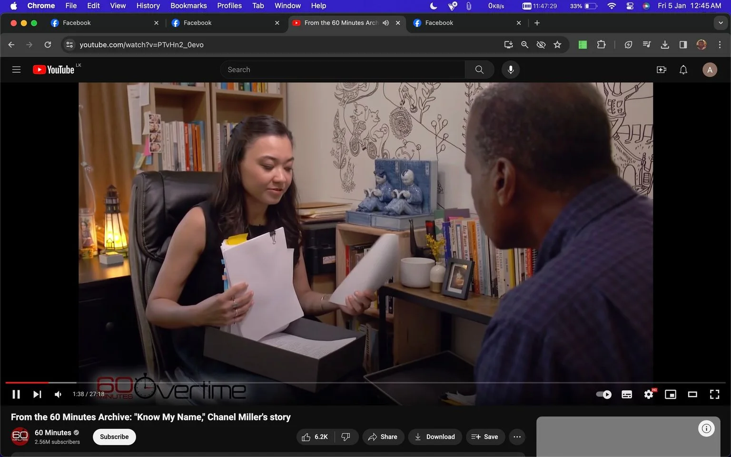Open the Profiles menu
731x457 pixels.
tap(229, 6)
